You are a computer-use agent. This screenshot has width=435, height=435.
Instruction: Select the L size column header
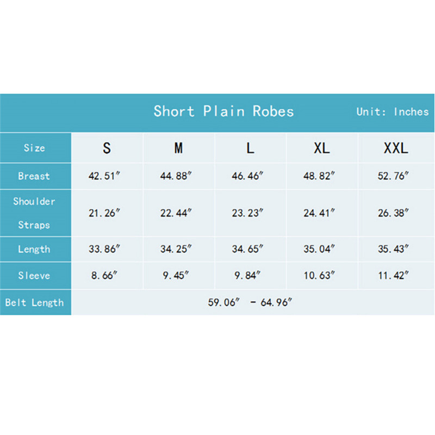[250, 148]
